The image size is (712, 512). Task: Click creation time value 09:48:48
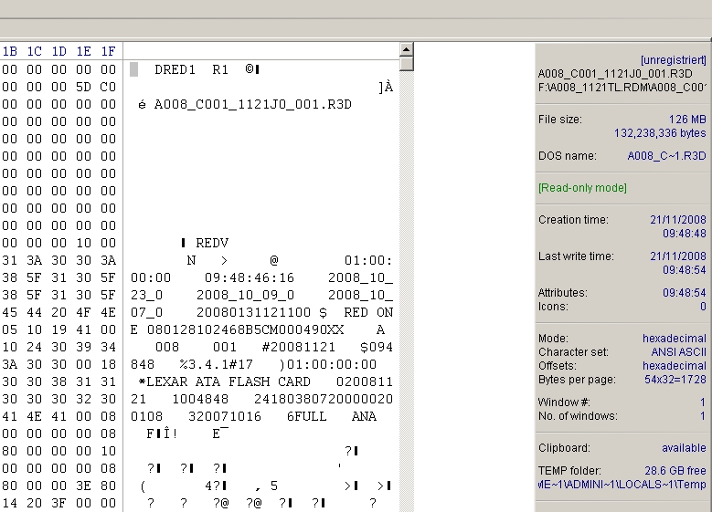685,234
